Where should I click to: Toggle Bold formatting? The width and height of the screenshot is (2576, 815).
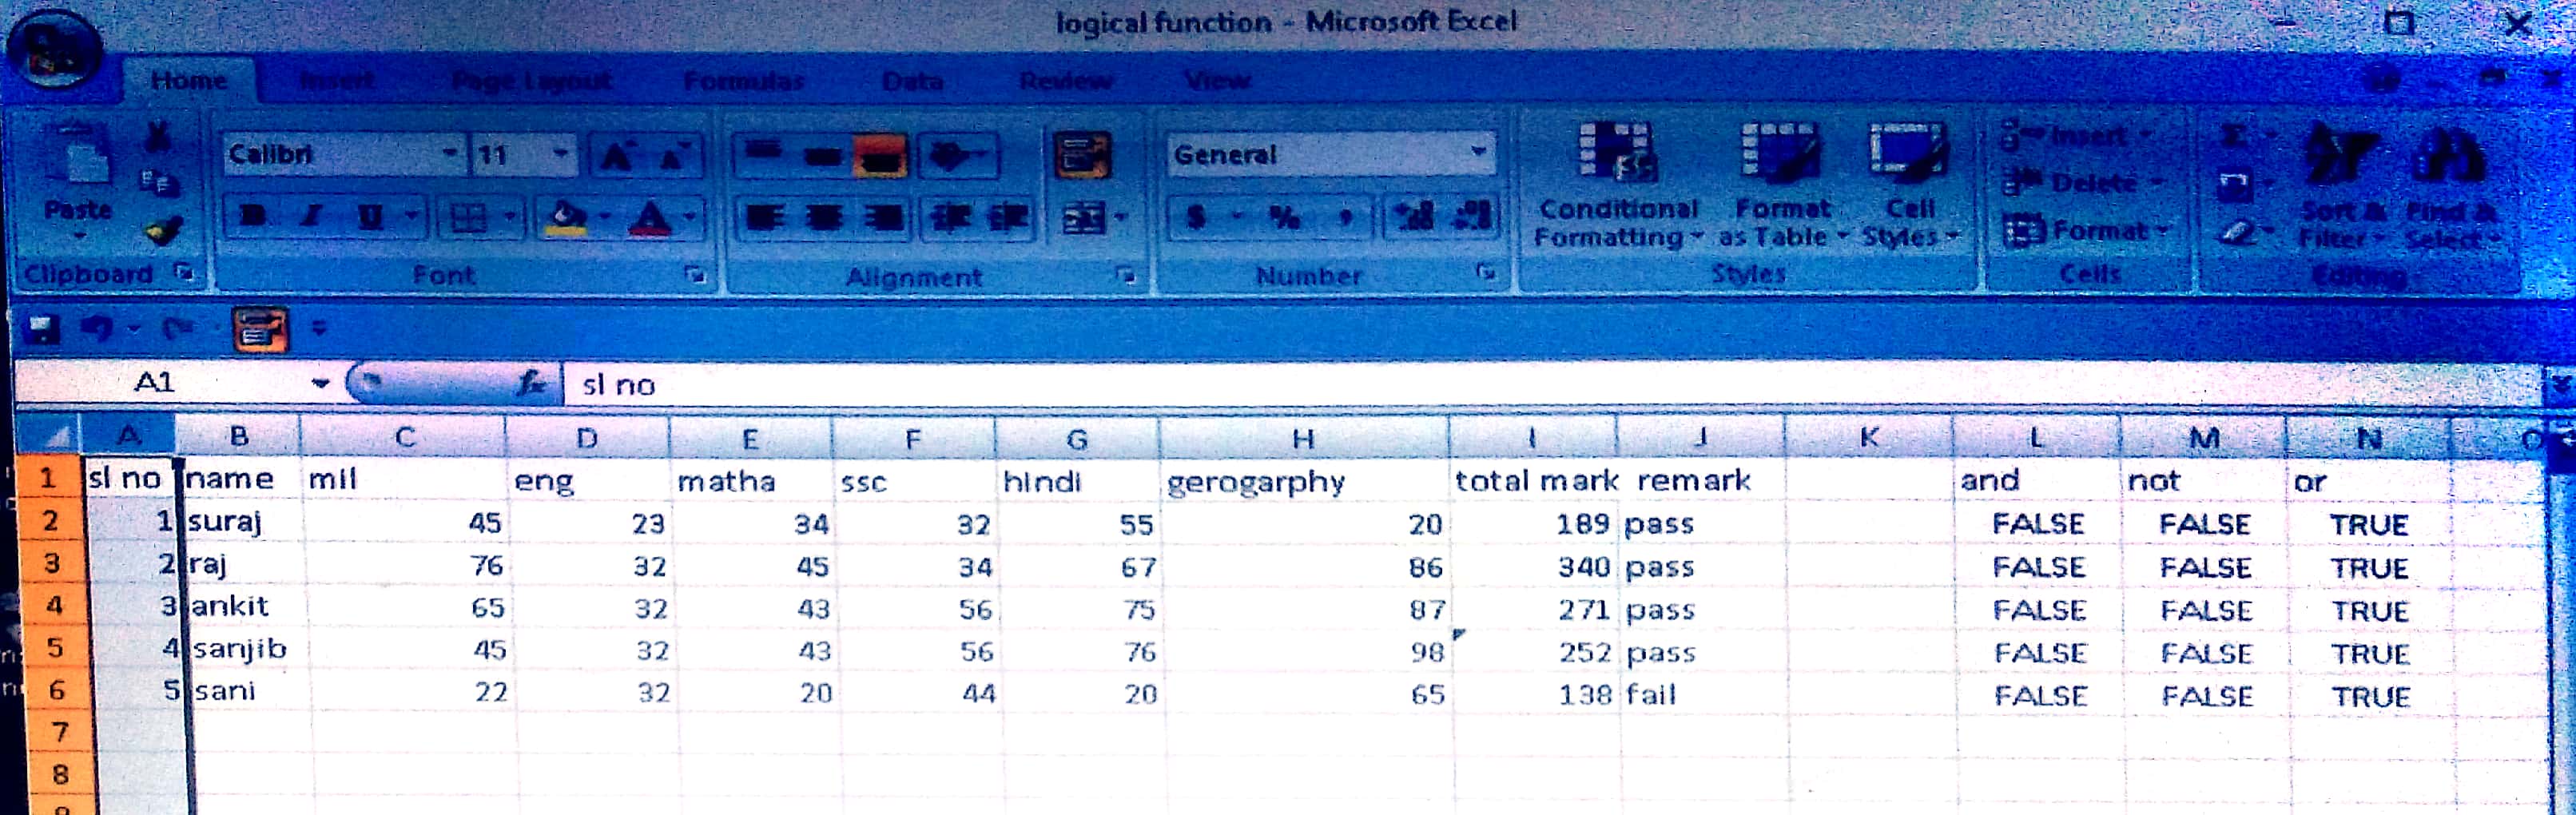tap(253, 217)
